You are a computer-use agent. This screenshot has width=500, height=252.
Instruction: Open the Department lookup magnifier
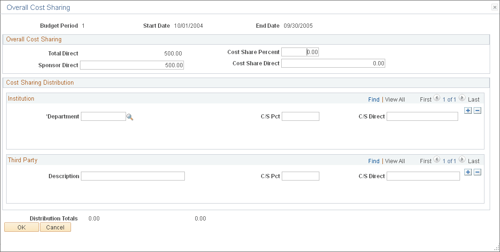pos(130,117)
